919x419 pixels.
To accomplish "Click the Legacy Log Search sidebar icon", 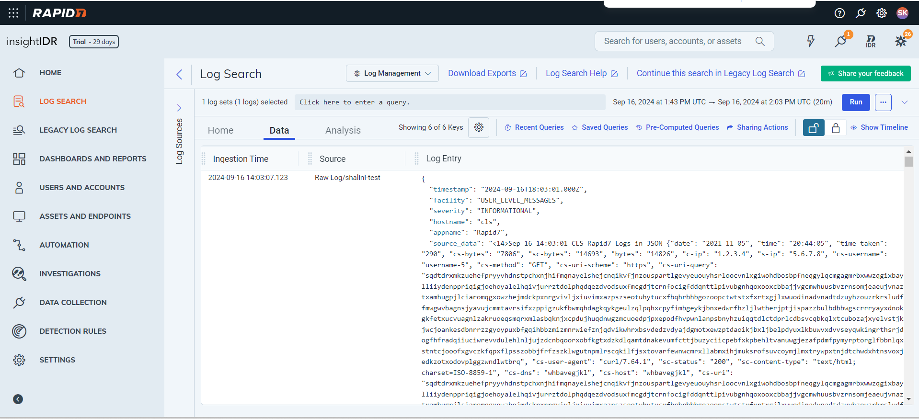I will (x=19, y=130).
